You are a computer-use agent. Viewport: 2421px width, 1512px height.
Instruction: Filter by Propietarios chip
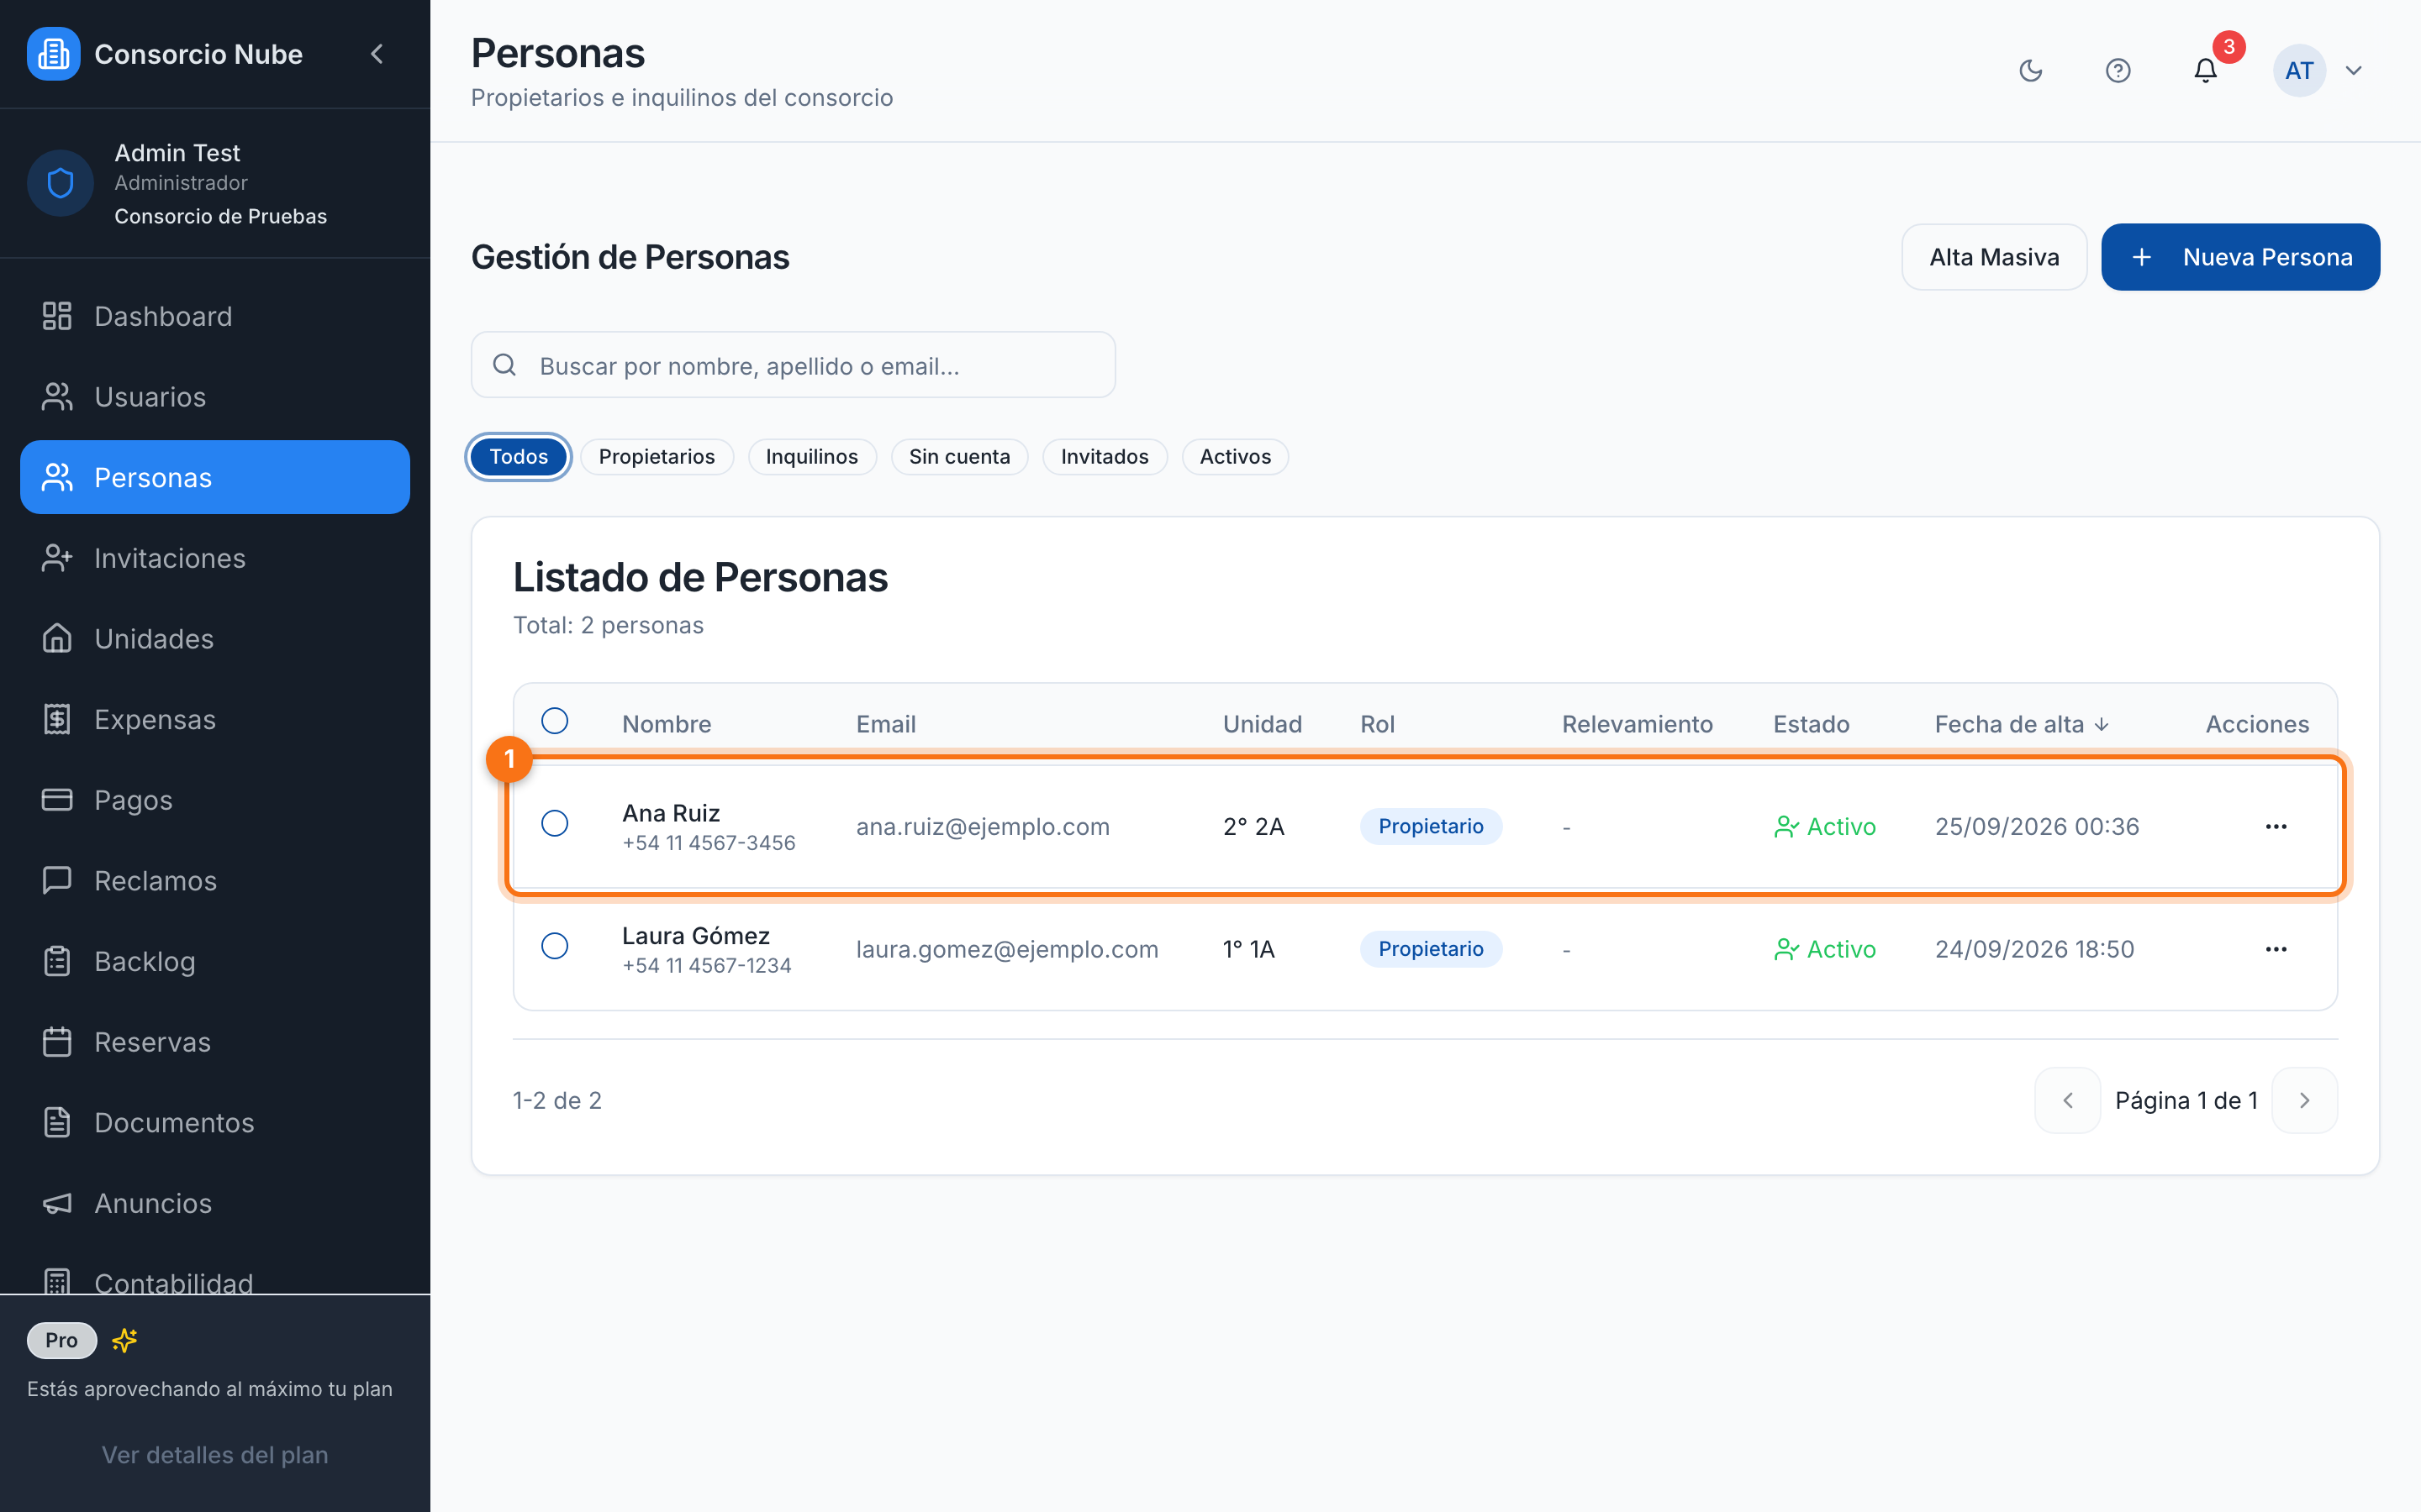[x=657, y=457]
